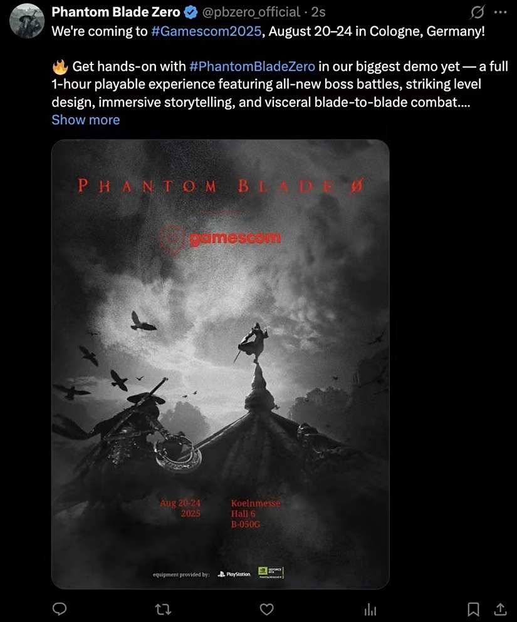Screen dimensions: 517x622
Task: Open the 2s post timestamp
Action: coord(318,13)
